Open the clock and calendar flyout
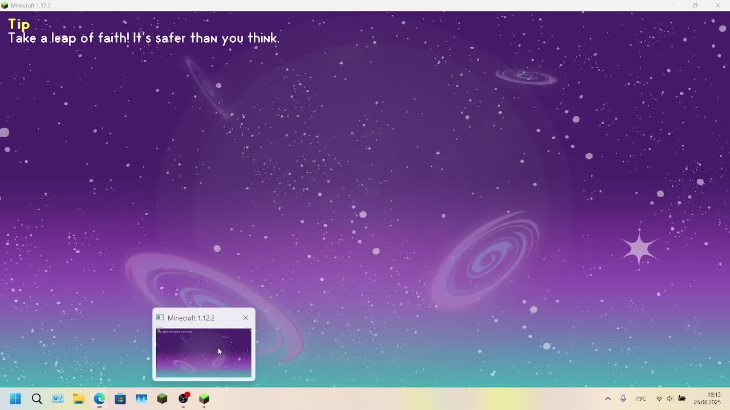This screenshot has width=730, height=410. click(x=707, y=399)
